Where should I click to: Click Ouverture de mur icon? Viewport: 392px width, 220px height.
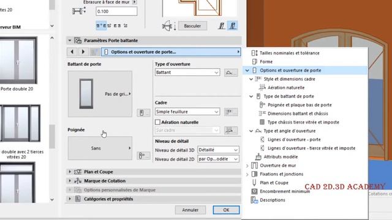254,166
